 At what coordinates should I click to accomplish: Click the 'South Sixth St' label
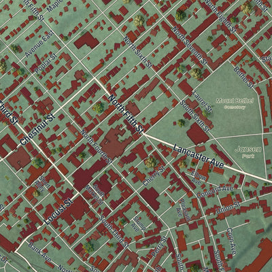[194, 116]
